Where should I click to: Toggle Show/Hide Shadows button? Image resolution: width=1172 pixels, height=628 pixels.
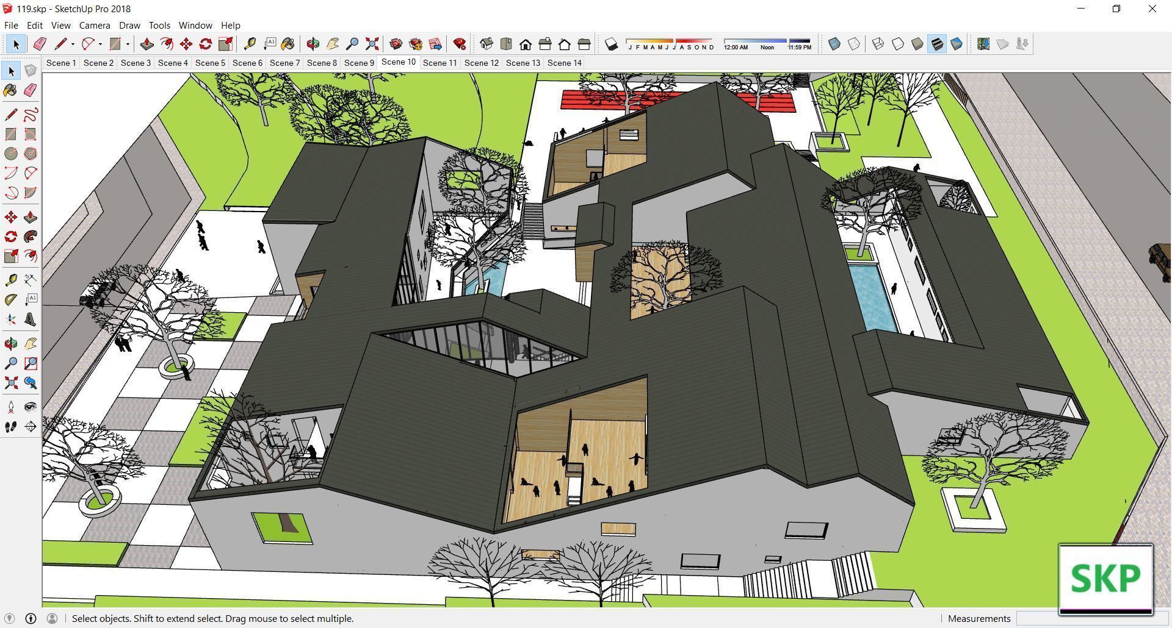(x=611, y=44)
